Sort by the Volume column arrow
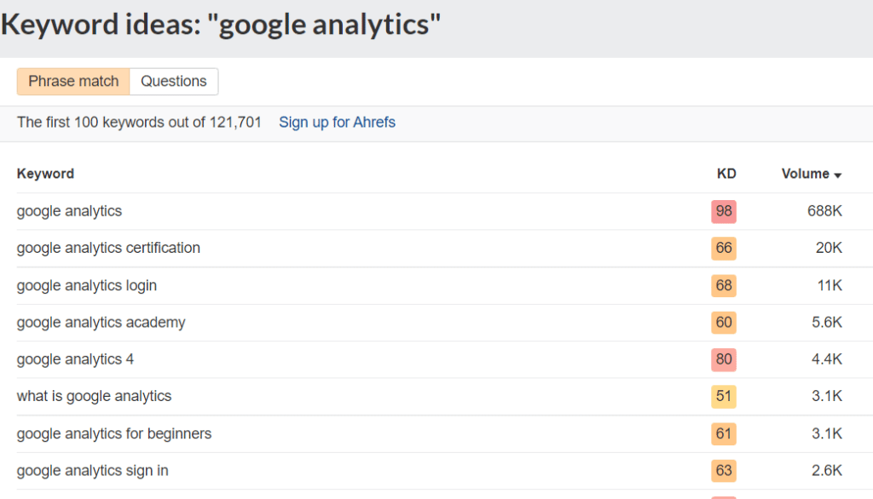This screenshot has width=873, height=499. click(x=838, y=175)
